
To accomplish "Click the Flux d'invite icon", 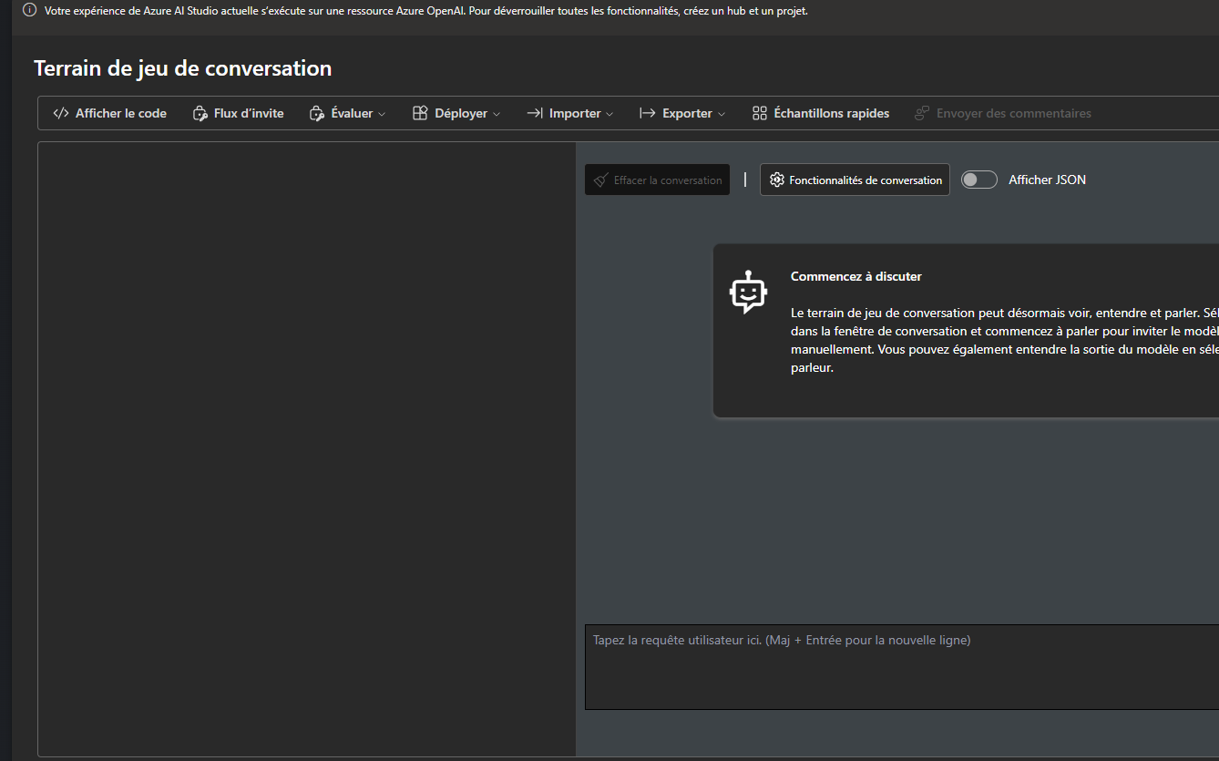I will (200, 113).
